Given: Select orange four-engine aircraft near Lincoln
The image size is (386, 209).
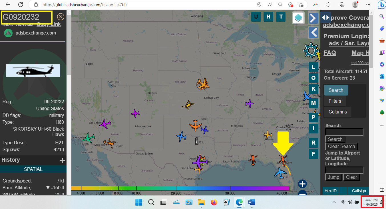Looking at the screenshot, I should click(x=203, y=84).
